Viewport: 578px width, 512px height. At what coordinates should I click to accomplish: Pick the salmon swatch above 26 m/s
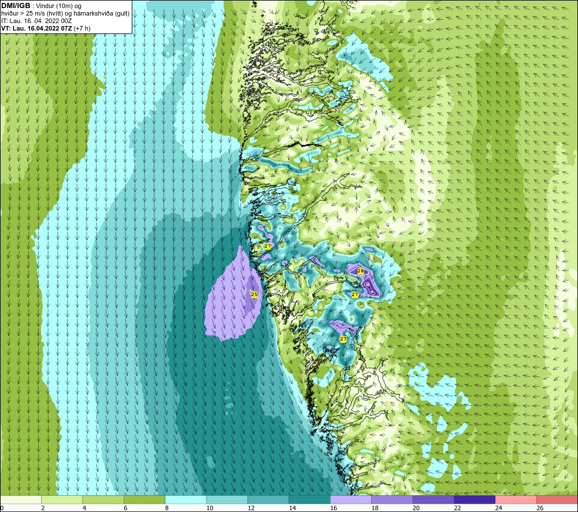[557, 499]
